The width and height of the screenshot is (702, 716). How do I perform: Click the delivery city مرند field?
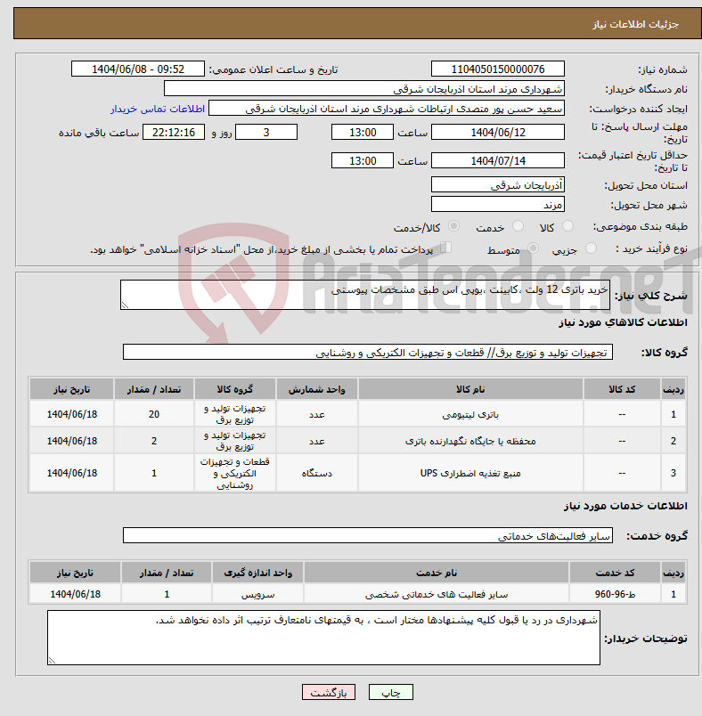pyautogui.click(x=497, y=205)
